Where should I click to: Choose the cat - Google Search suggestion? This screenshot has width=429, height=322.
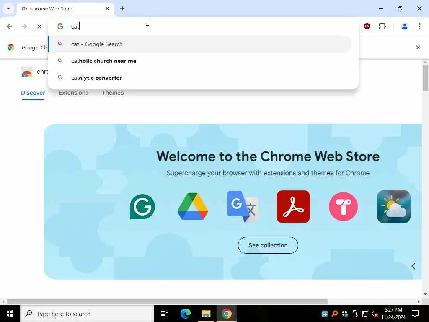click(x=200, y=44)
